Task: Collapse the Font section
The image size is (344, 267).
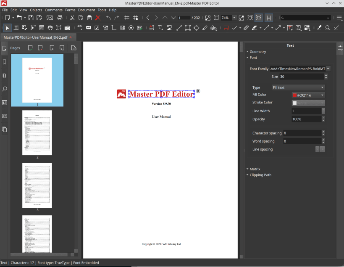Action: pyautogui.click(x=252, y=58)
